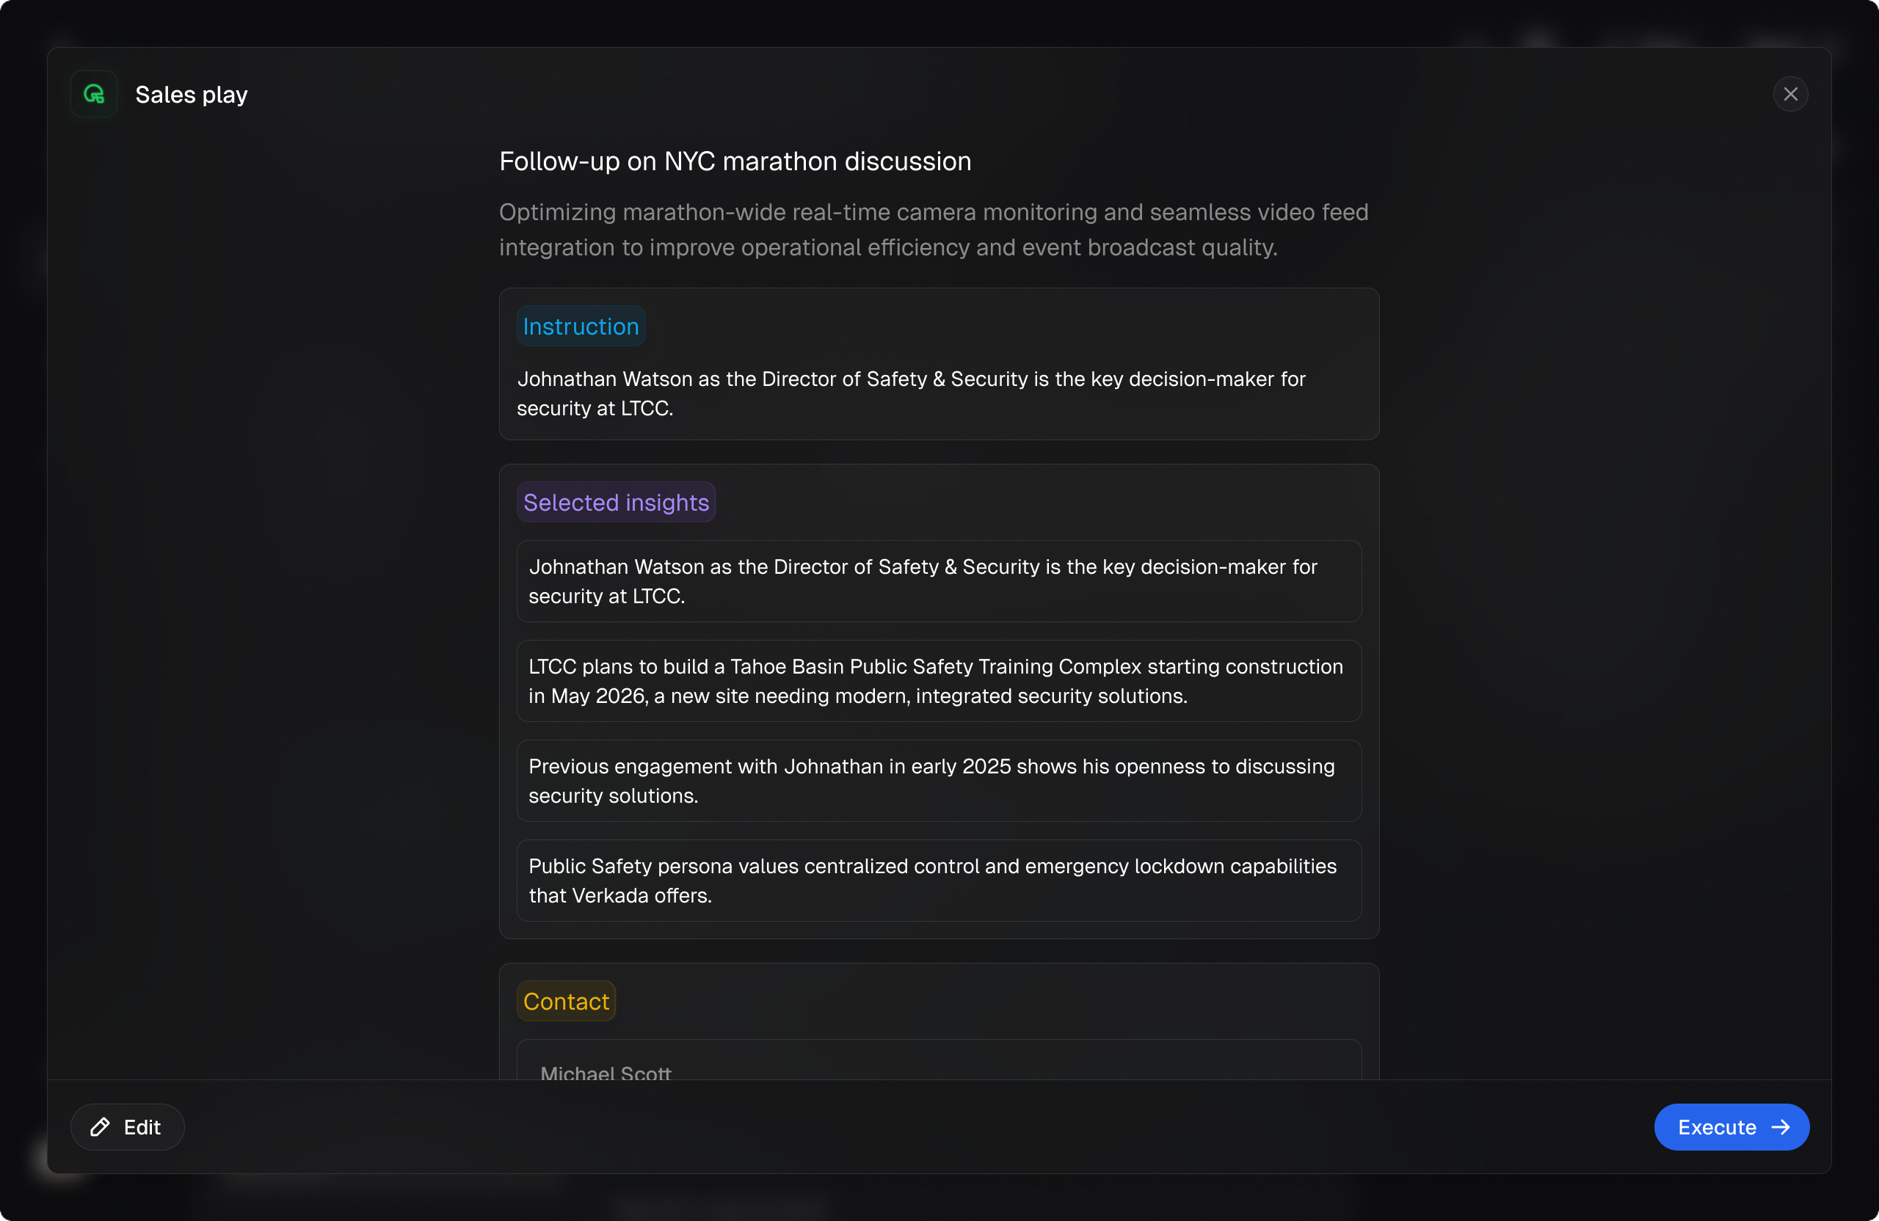Click the blue Instruction tag
This screenshot has width=1879, height=1221.
581,326
